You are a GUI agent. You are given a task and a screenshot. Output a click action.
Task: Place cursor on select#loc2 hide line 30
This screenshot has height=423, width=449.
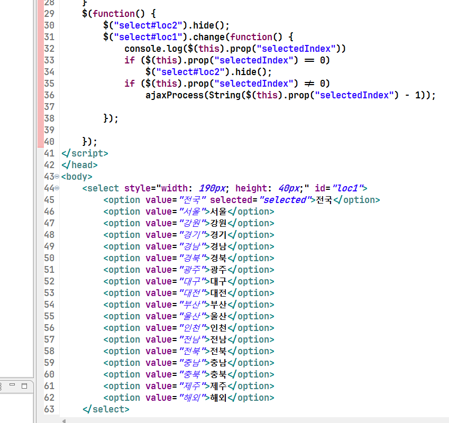tap(167, 25)
